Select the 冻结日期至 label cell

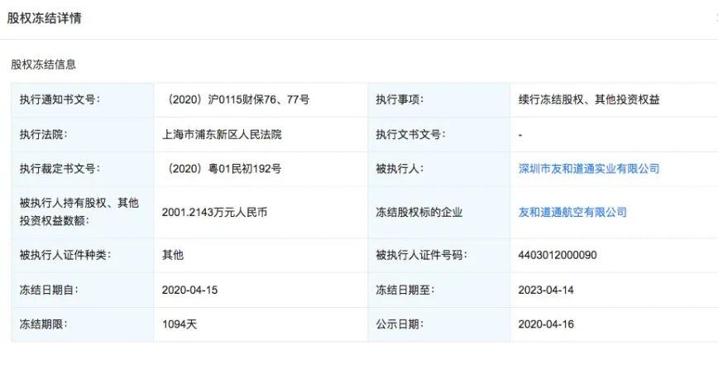[x=439, y=290]
